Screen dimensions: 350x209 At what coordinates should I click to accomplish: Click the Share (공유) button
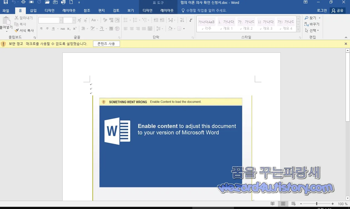click(338, 11)
